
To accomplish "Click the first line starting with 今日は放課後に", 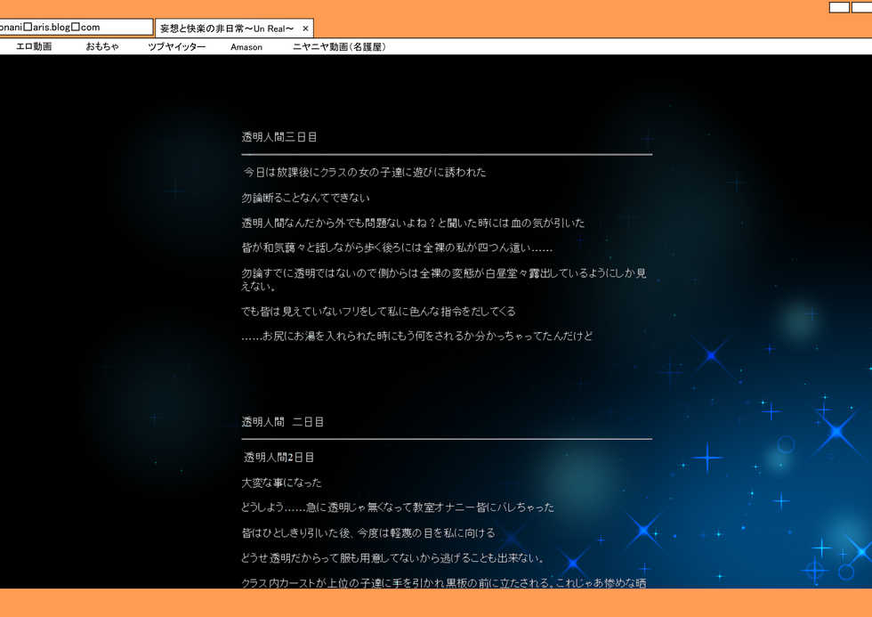I will [365, 173].
